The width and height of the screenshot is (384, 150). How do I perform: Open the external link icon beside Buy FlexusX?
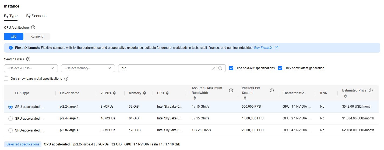pos(276,48)
